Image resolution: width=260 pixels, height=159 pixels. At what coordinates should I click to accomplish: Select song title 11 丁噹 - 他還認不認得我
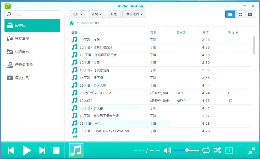pyautogui.click(x=98, y=55)
